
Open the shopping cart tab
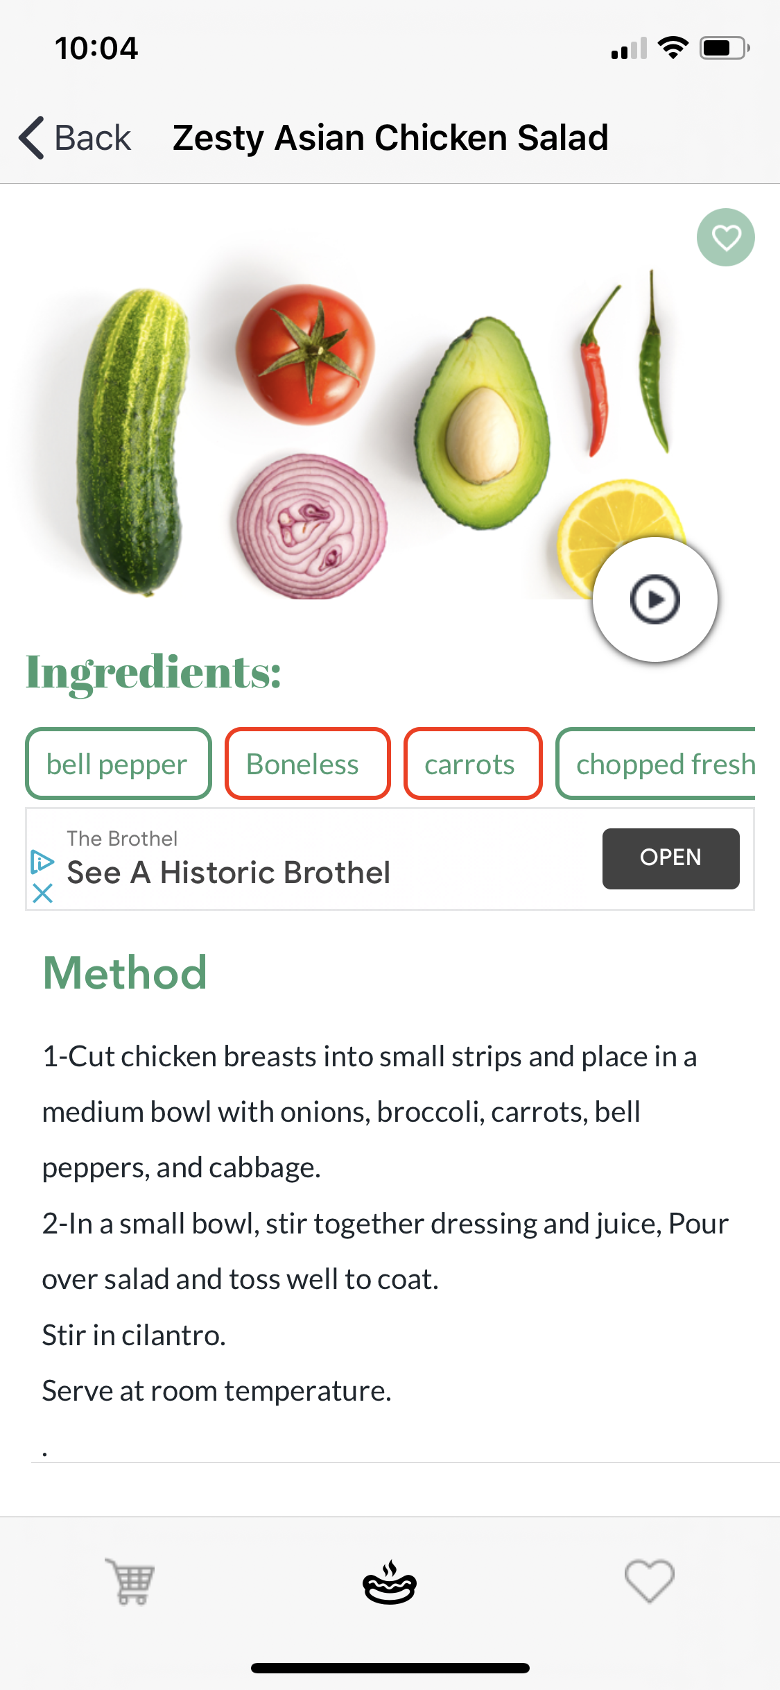(x=130, y=1581)
